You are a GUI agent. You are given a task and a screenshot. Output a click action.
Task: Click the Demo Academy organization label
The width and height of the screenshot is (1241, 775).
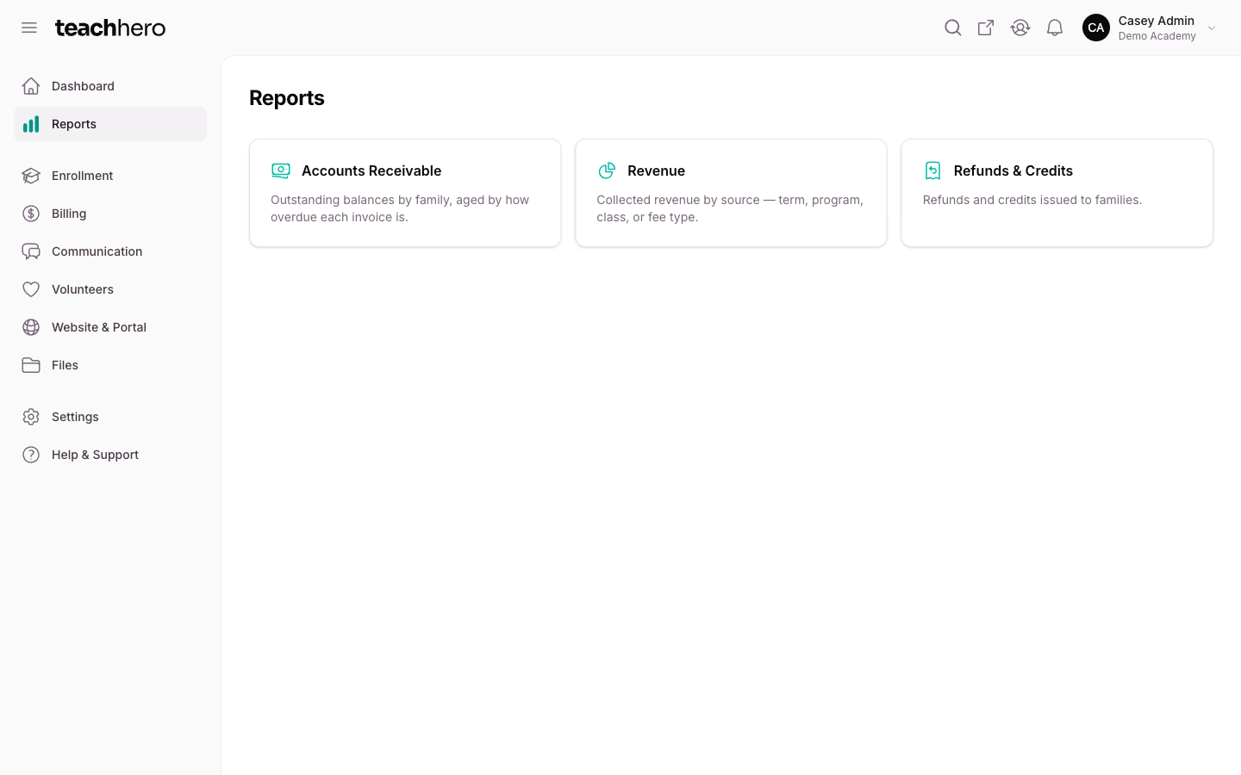(x=1157, y=36)
